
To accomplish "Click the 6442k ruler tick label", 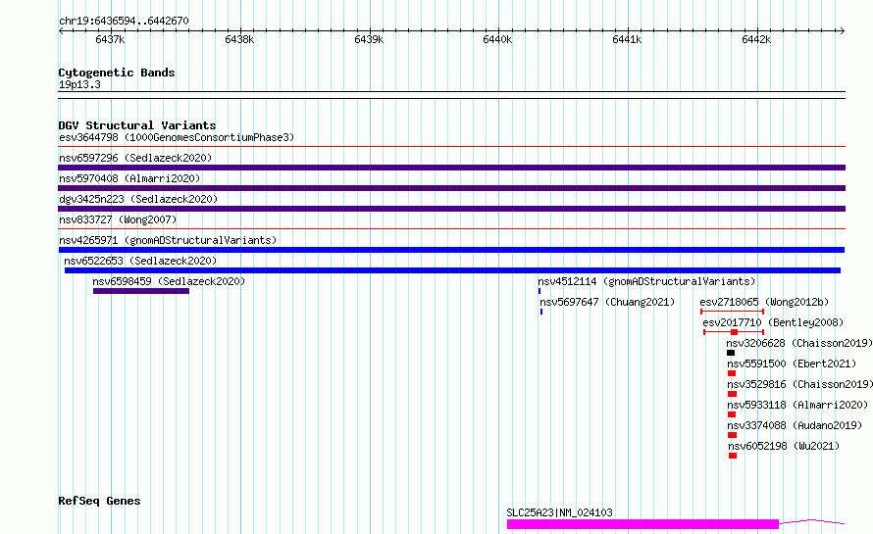I will [756, 39].
